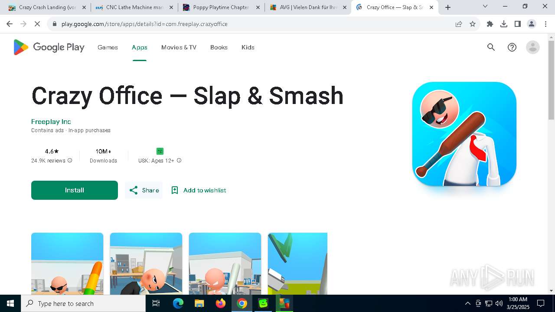Click the Contains ads · In-app purchases text
Viewport: 555px width, 312px height.
point(71,130)
